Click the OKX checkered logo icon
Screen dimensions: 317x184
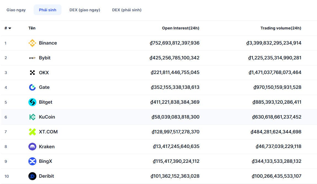click(32, 73)
